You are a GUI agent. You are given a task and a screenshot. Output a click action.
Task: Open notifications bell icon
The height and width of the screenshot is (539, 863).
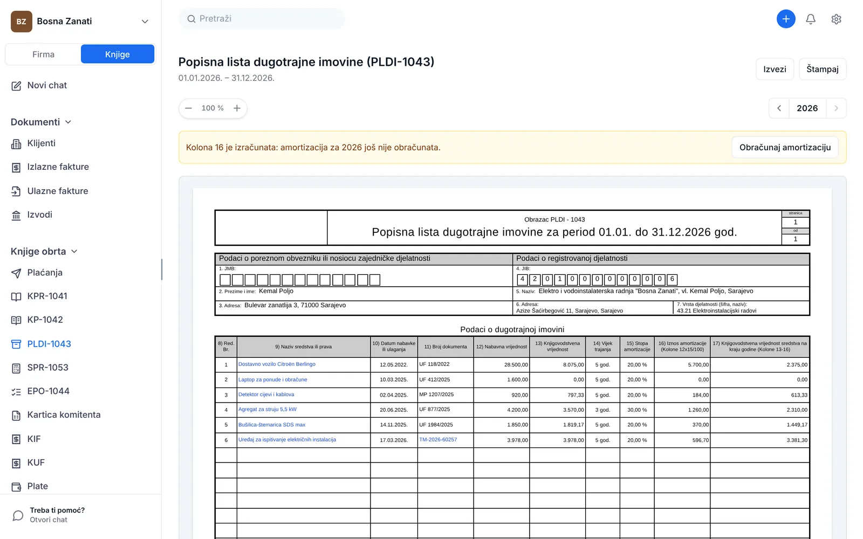click(x=810, y=19)
